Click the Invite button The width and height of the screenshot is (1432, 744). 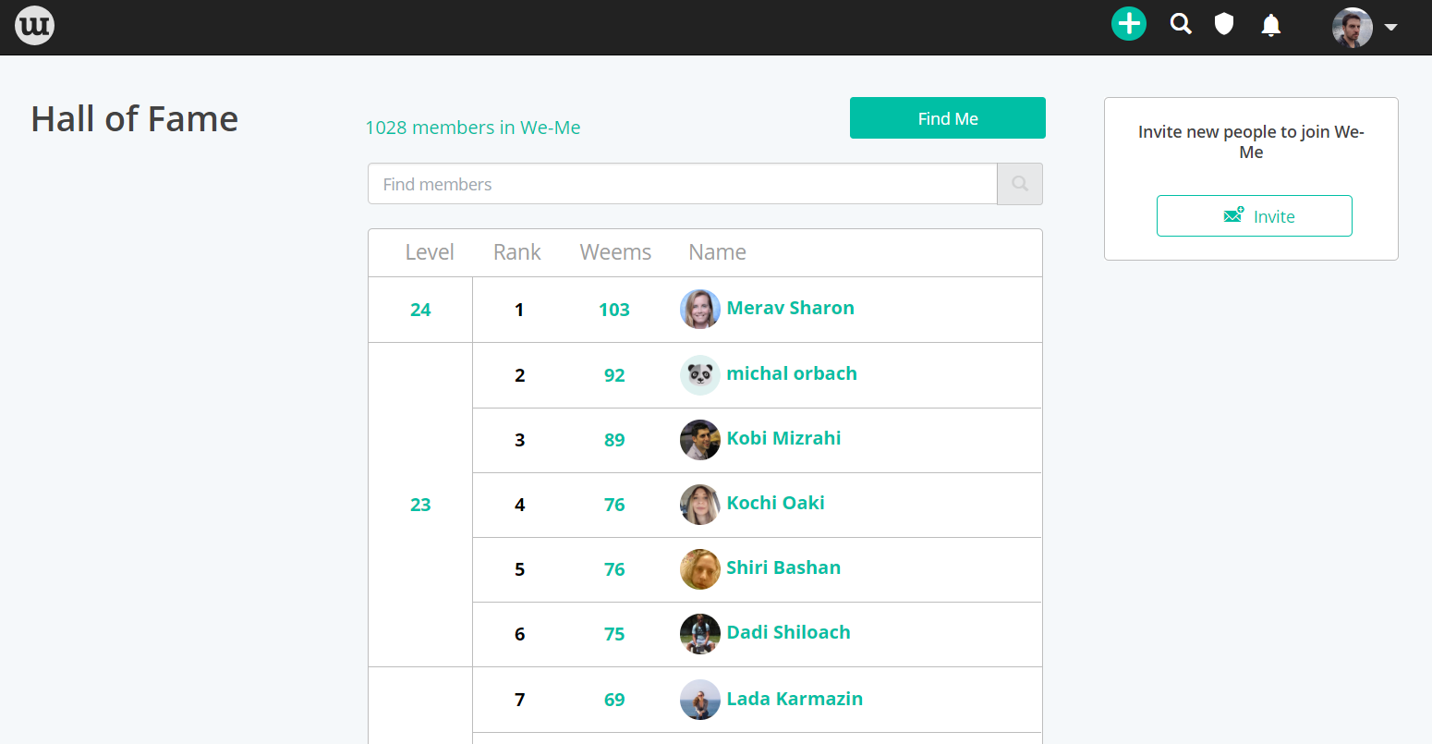coord(1255,215)
